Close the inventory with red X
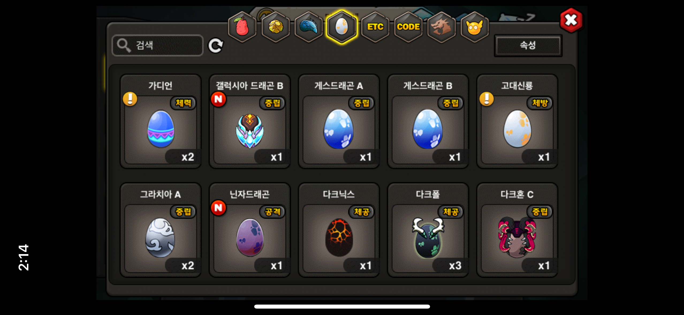 click(x=571, y=20)
